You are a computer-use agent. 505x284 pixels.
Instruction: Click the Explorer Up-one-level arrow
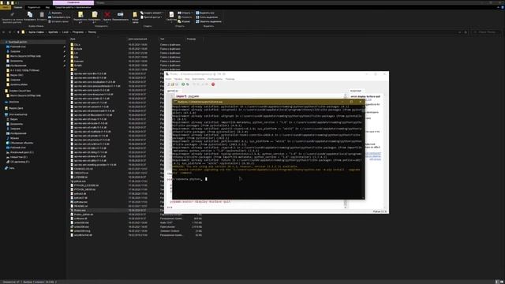click(x=18, y=32)
